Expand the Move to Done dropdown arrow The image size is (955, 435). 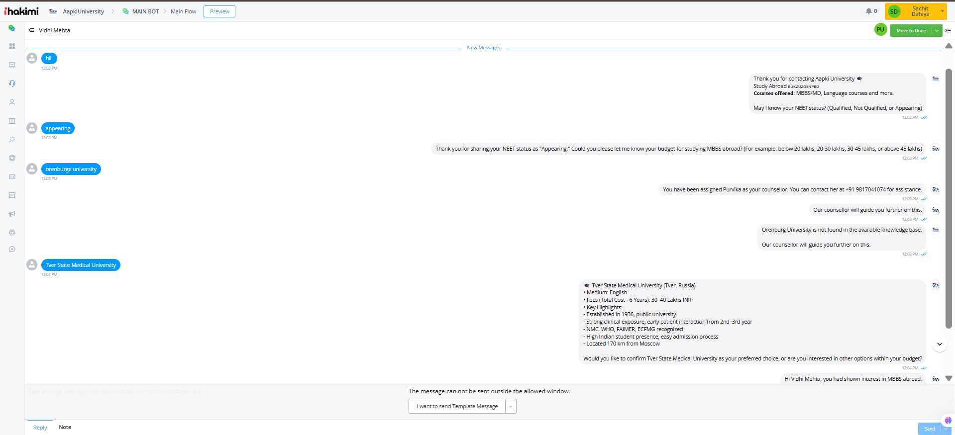coord(937,31)
